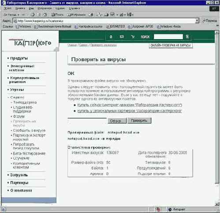Click the search submit button beside search field
The width and height of the screenshot is (220, 213).
coord(187,36)
